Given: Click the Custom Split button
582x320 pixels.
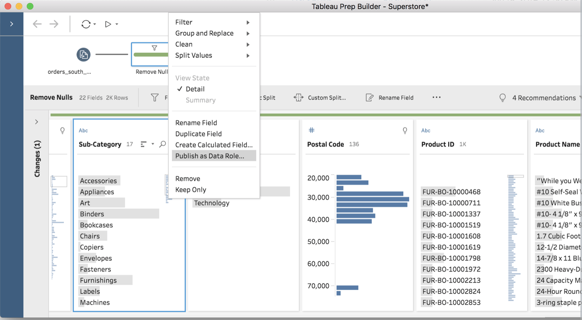Looking at the screenshot, I should 320,98.
